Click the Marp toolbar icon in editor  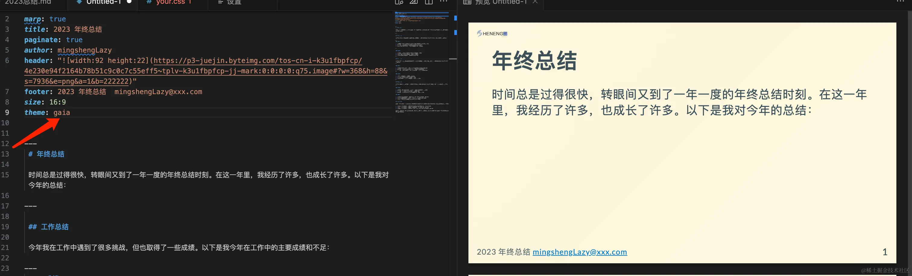(x=413, y=2)
